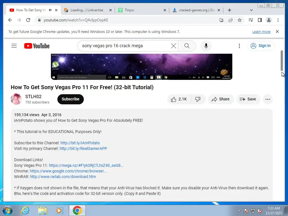Image resolution: width=288 pixels, height=216 pixels.
Task: Close the Tinycc tab
Action: [x=165, y=10]
